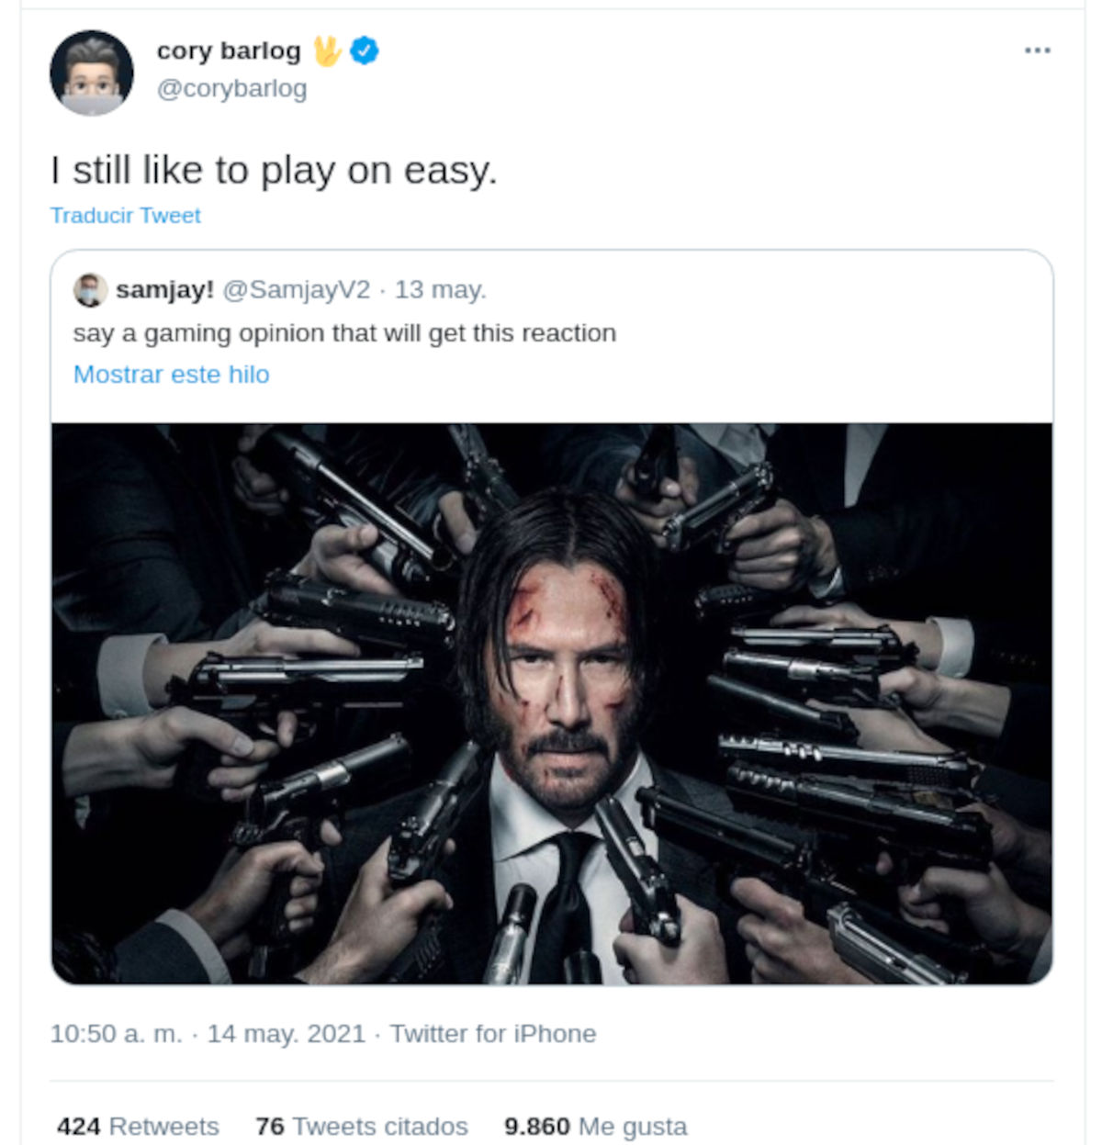View the 424 Retweets list
The width and height of the screenshot is (1102, 1145).
click(x=138, y=1127)
